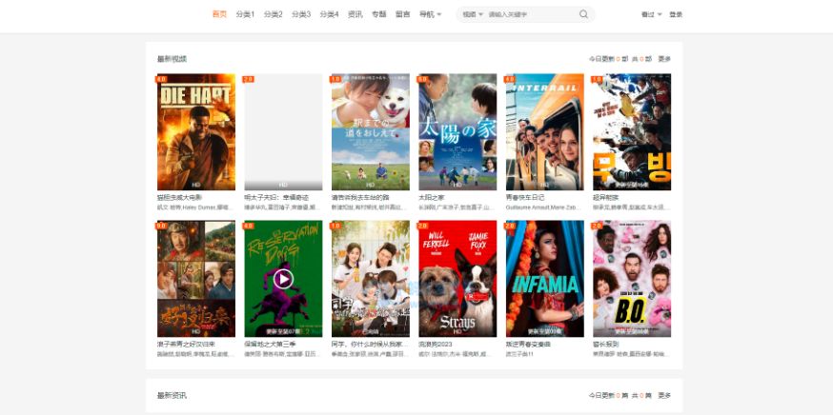Open the Infamia poster

[544, 279]
